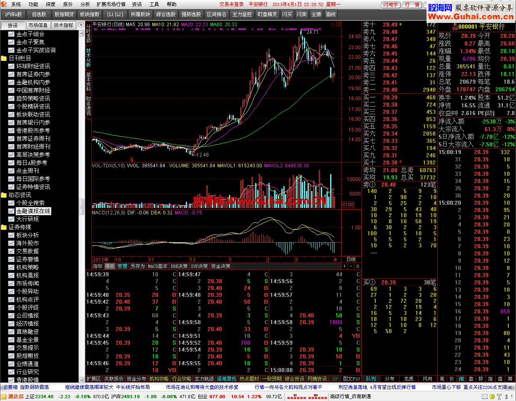Viewport: 516px width, 401px height.
Task: Click the folder icon of 日刊栏目
Action: [4, 58]
